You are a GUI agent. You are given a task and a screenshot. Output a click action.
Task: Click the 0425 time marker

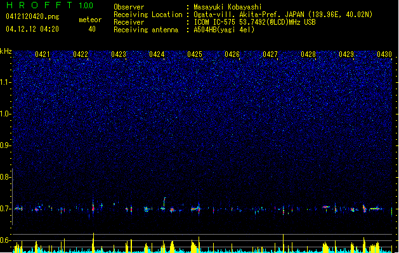[194, 54]
